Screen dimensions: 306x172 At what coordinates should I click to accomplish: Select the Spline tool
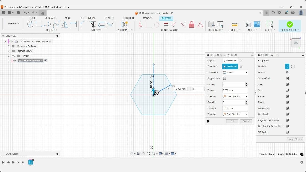[56, 24]
